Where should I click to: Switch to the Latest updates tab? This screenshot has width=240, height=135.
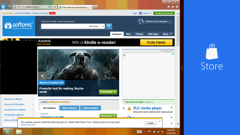(90, 108)
